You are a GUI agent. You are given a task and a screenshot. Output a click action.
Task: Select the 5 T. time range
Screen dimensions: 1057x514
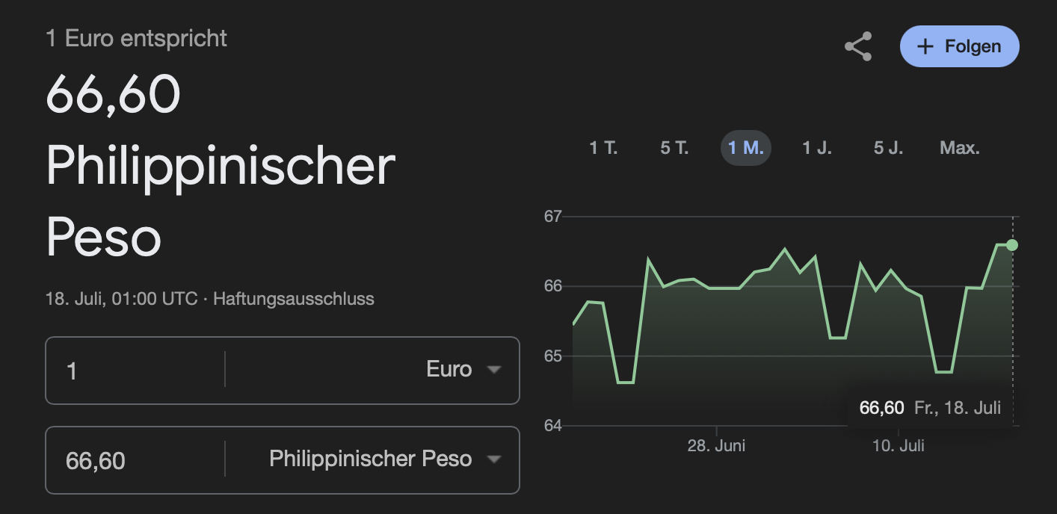click(674, 148)
